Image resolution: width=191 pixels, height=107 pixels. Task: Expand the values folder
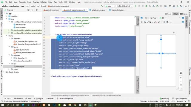9,69
